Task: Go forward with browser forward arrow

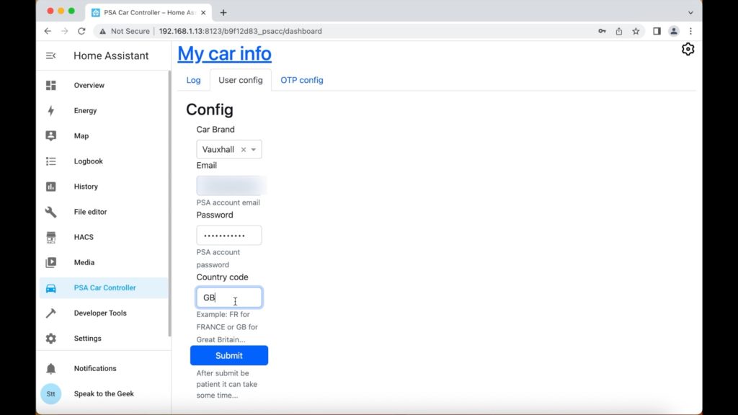Action: (64, 31)
